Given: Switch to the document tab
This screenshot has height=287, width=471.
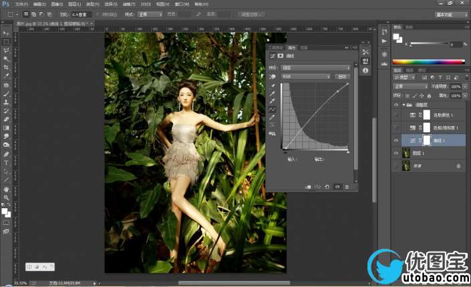Looking at the screenshot, I should coord(53,23).
